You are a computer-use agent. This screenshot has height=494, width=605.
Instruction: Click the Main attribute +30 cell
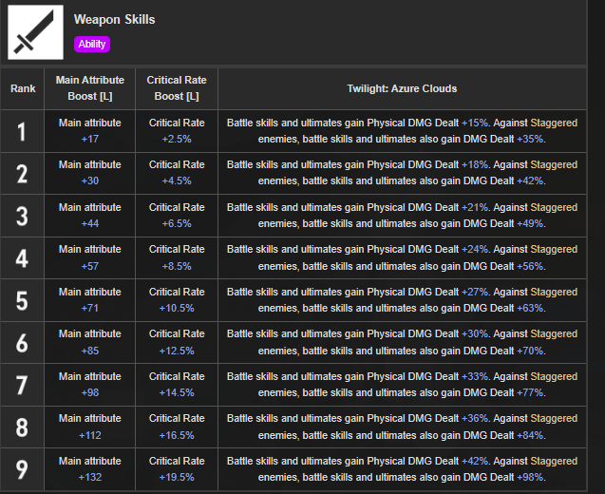tap(90, 173)
